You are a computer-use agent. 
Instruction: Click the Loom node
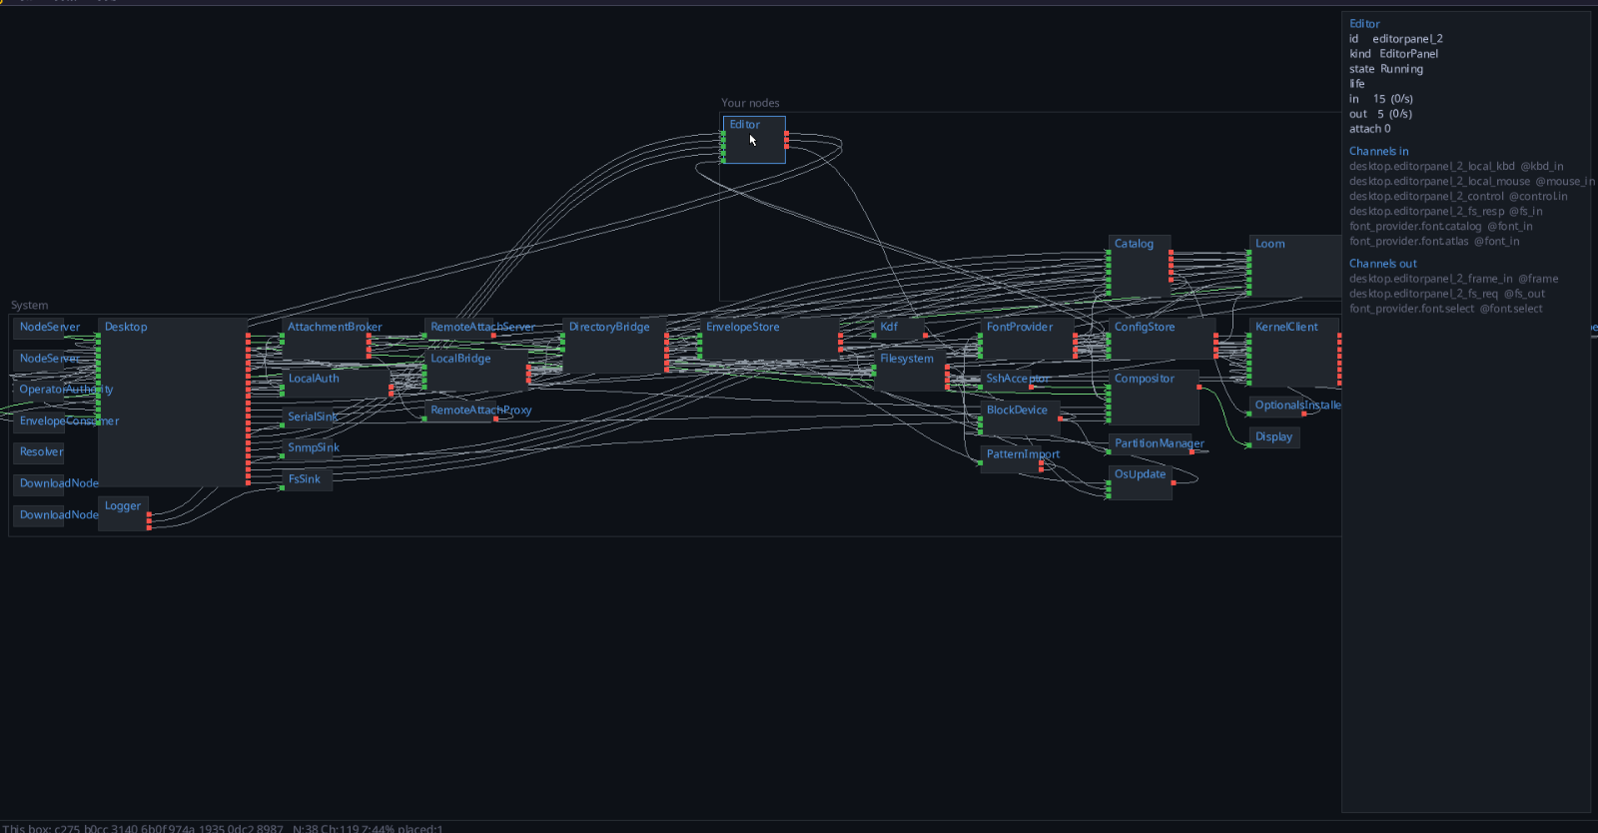pos(1295,267)
